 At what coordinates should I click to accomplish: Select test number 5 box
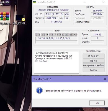click(50, 34)
